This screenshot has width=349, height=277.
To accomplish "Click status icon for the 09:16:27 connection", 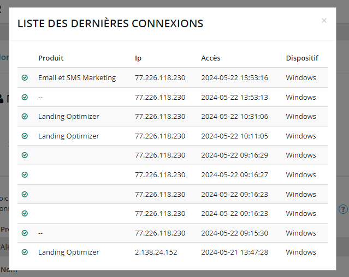I will (25, 174).
